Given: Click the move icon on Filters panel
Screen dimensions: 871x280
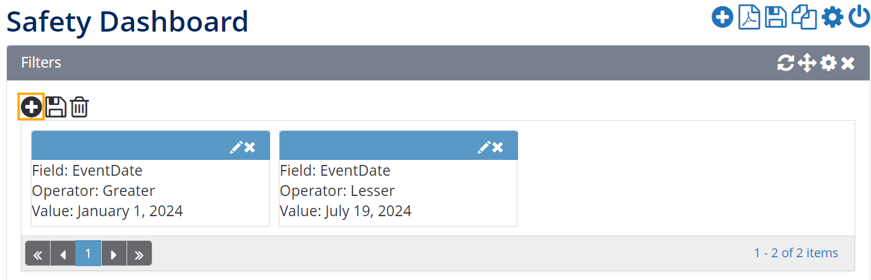Looking at the screenshot, I should pyautogui.click(x=806, y=63).
